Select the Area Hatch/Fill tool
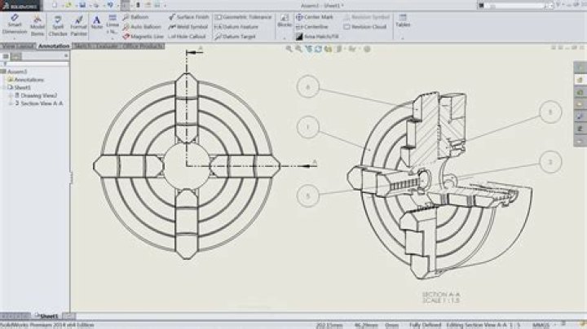 tap(317, 37)
